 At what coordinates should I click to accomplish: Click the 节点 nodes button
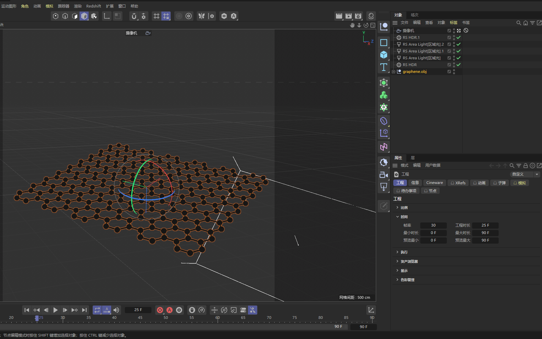point(430,191)
